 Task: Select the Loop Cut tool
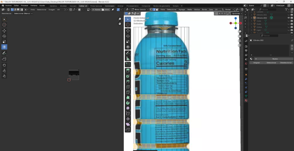coord(128,87)
